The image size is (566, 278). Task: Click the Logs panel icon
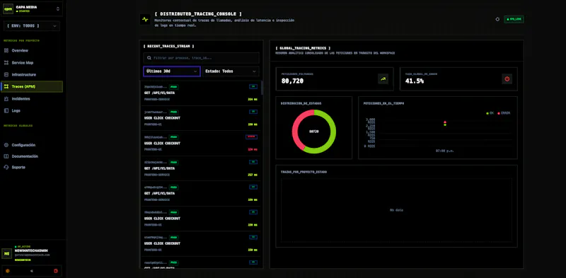(x=6, y=110)
